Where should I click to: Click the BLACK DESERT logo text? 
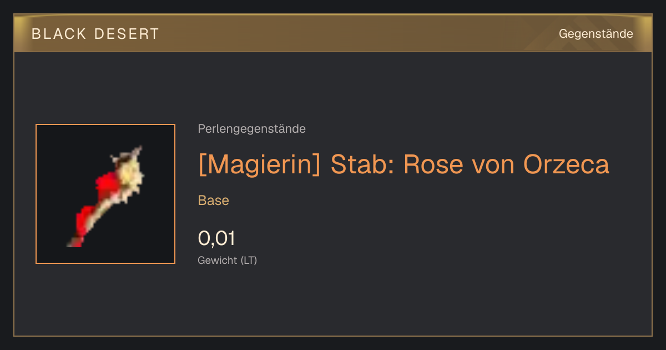[95, 34]
